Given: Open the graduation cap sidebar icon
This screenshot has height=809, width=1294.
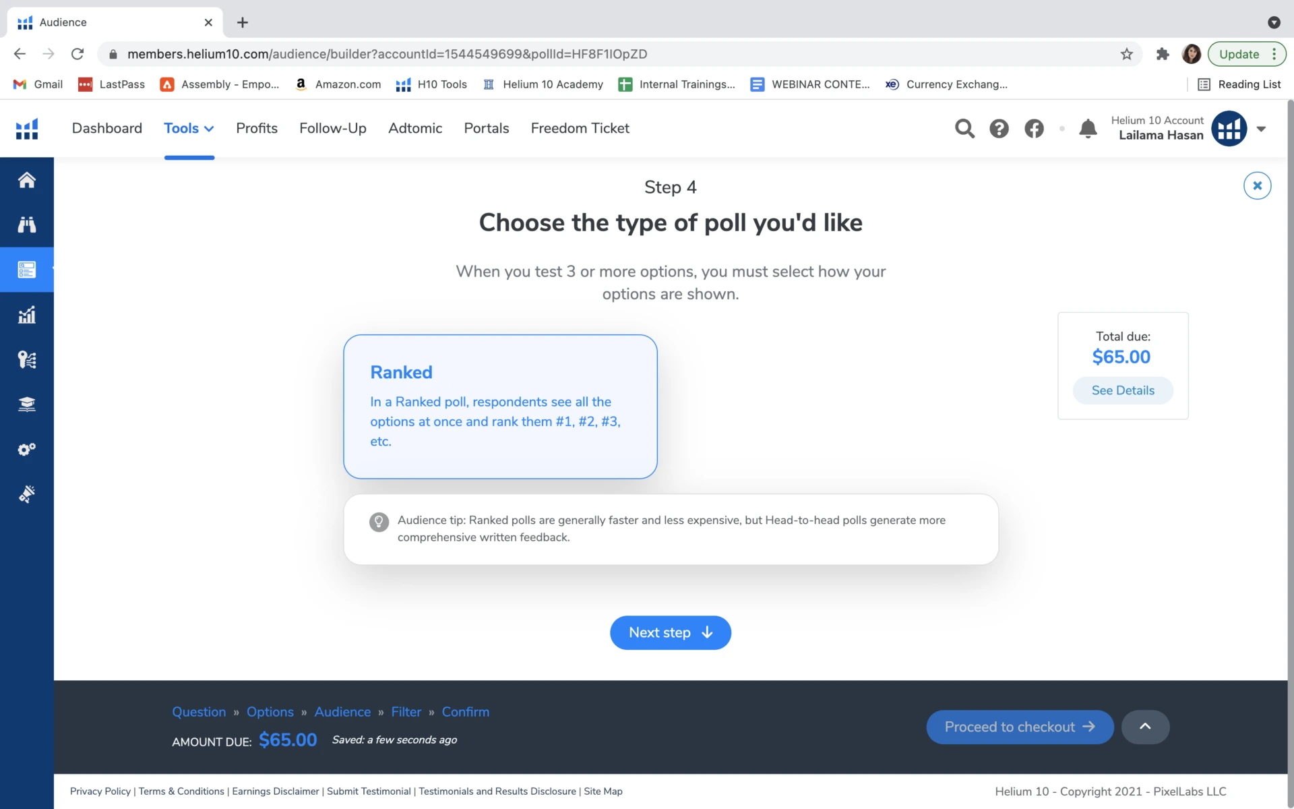Looking at the screenshot, I should click(27, 404).
